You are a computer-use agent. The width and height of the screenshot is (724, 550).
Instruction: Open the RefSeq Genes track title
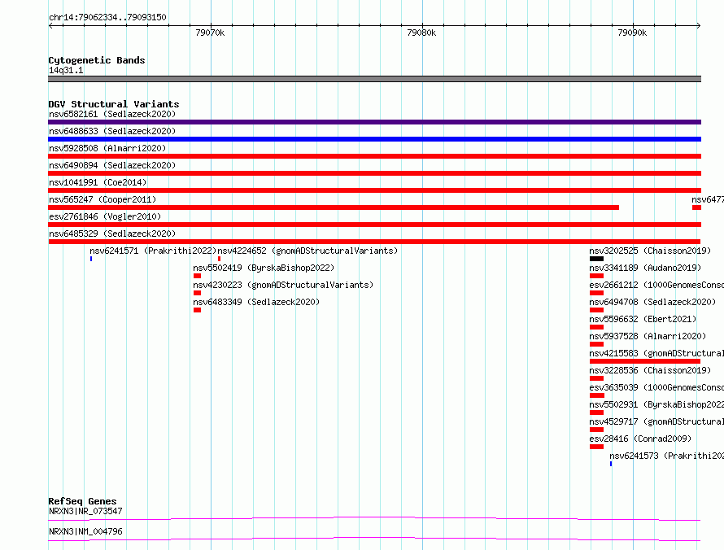click(x=83, y=501)
